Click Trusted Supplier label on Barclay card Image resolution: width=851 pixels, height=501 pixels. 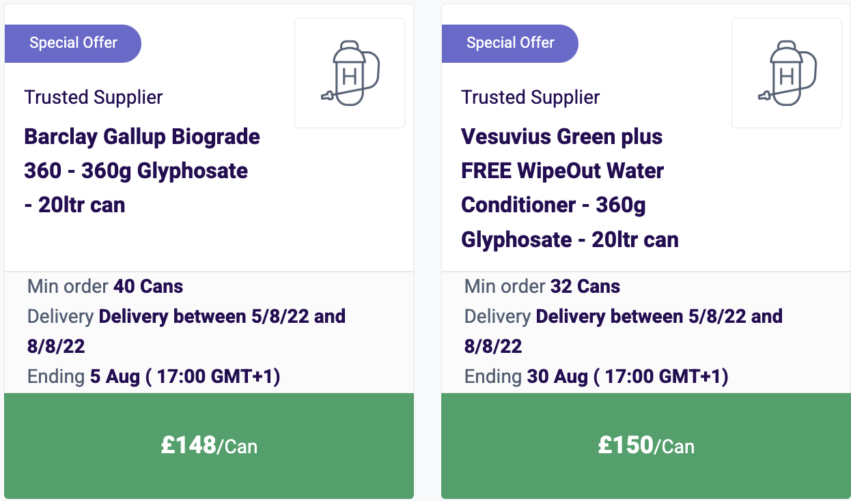point(94,97)
